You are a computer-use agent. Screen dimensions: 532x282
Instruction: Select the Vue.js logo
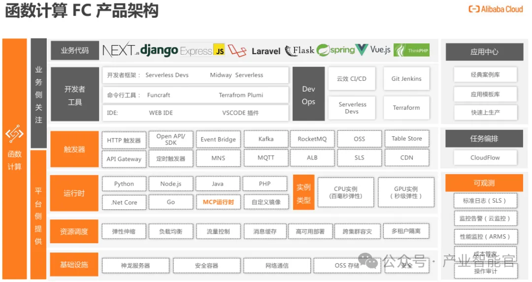[x=373, y=50]
